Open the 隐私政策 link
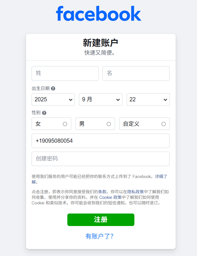This screenshot has height=256, width=197. click(135, 192)
